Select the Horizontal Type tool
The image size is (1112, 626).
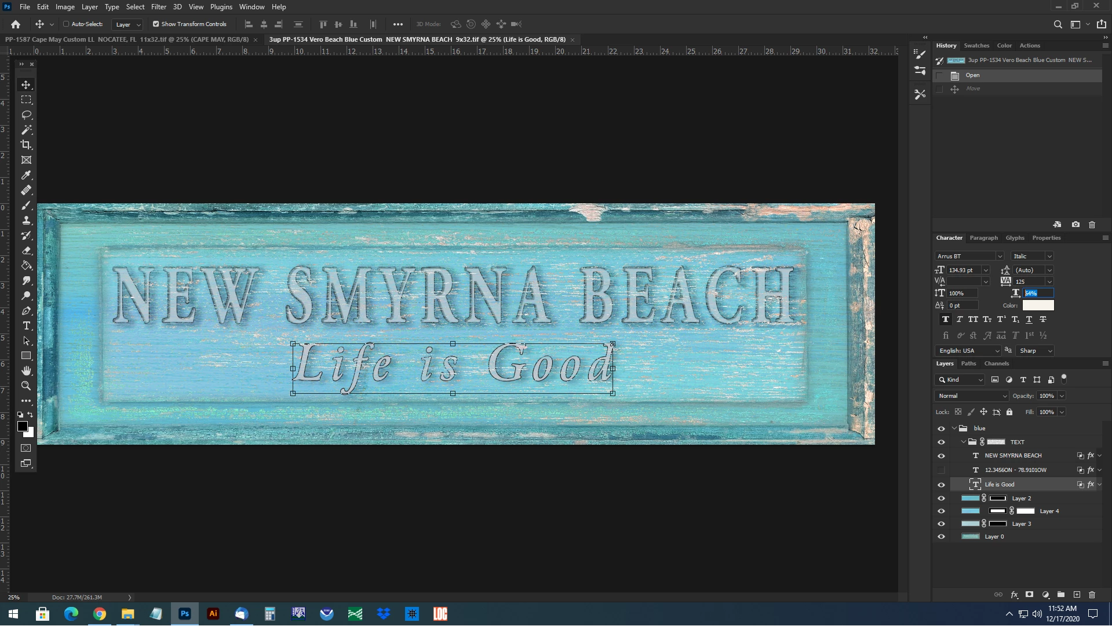(26, 326)
